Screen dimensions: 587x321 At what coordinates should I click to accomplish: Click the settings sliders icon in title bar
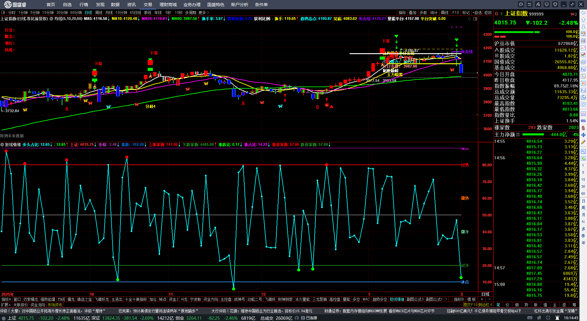coord(530,4)
